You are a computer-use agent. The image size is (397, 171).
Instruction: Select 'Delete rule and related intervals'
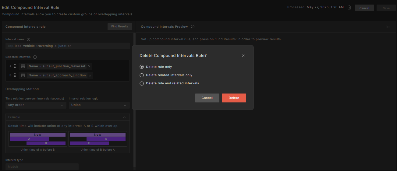click(x=142, y=83)
